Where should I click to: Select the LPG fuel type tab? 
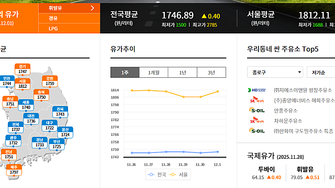click(69, 28)
